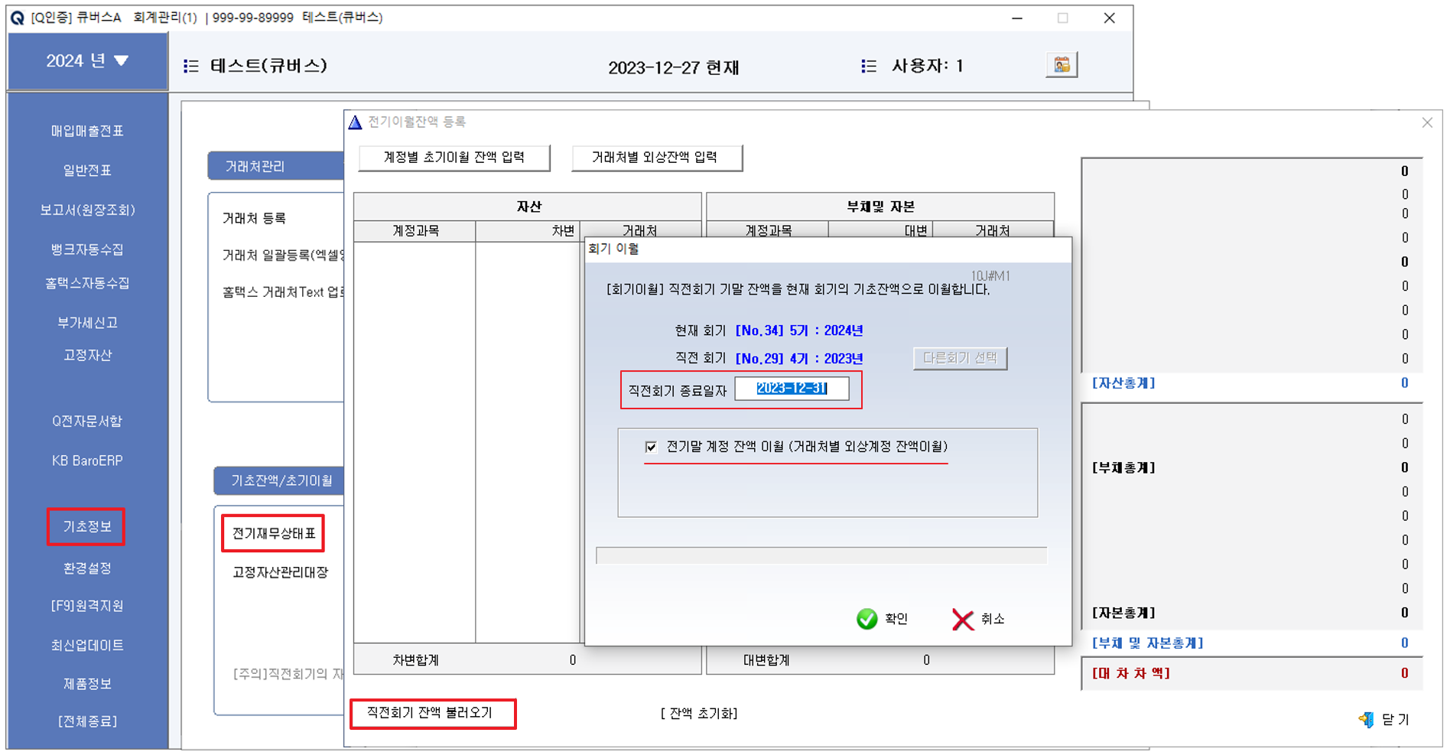Image resolution: width=1447 pixels, height=752 pixels.
Task: Open 고정자산관리대장 entry
Action: click(x=280, y=571)
